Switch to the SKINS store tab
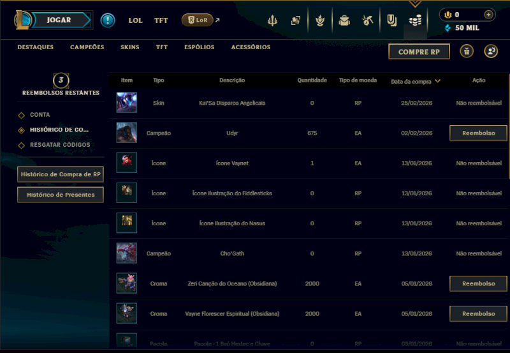Image resolution: width=510 pixels, height=353 pixels. coord(130,47)
